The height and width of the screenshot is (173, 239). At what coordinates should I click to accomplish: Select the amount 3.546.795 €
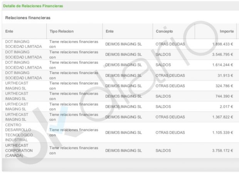coord(222,54)
